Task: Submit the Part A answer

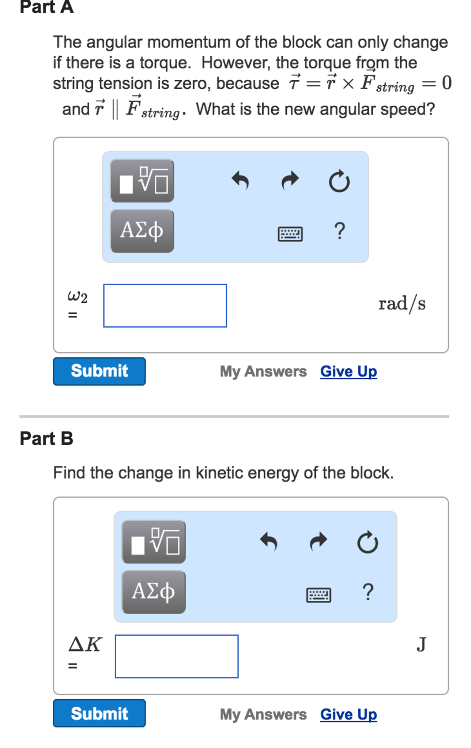Action: click(x=99, y=371)
